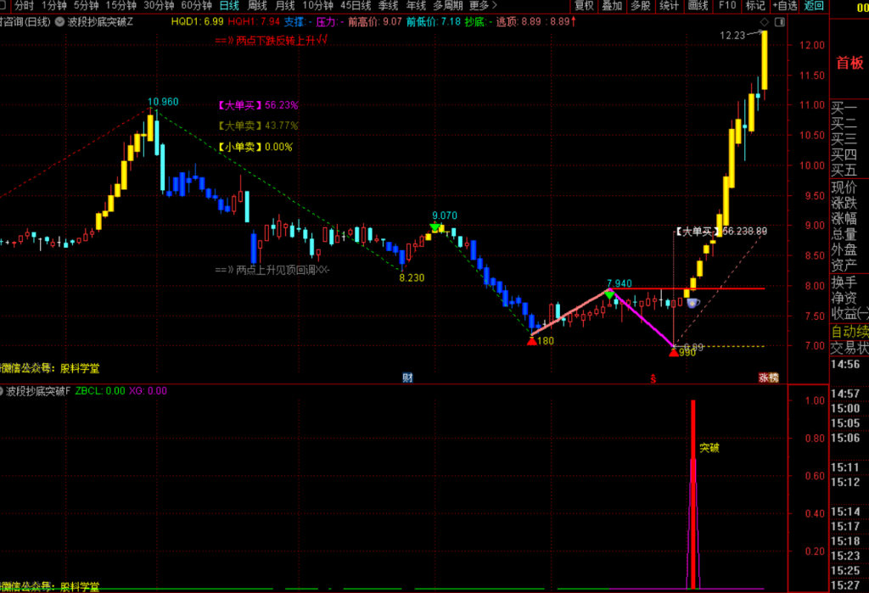This screenshot has height=593, width=869.
Task: Switch to 30分钟 period
Action: [x=159, y=6]
